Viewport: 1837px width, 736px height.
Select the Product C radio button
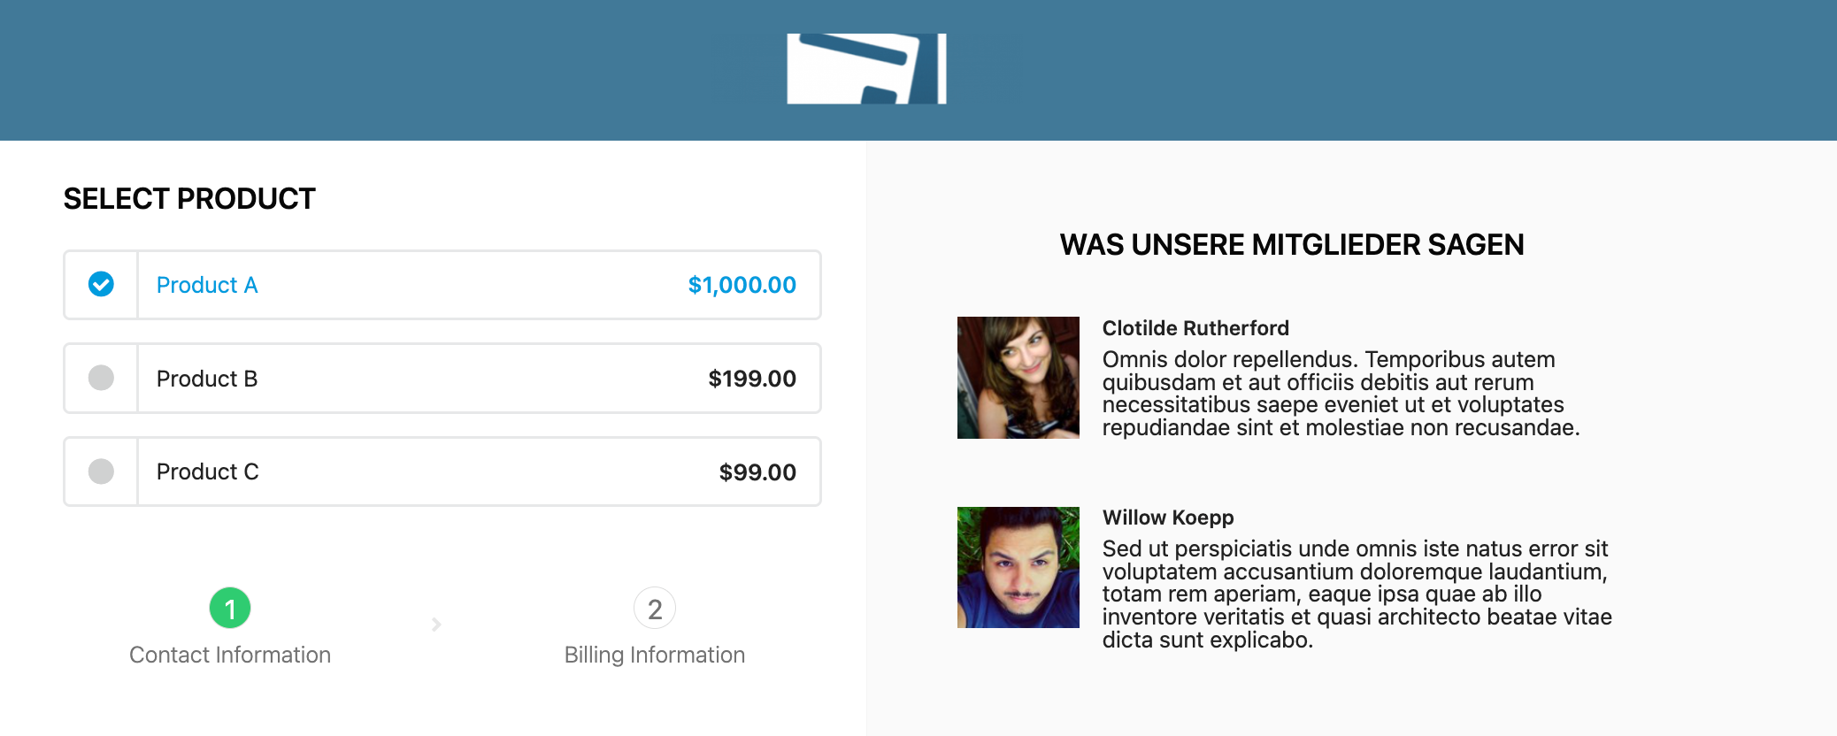[x=101, y=471]
